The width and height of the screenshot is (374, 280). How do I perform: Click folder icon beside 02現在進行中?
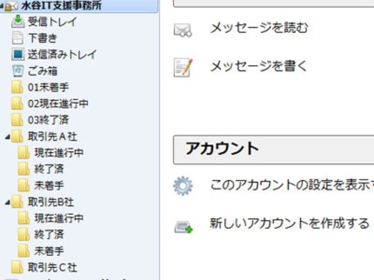tap(17, 104)
